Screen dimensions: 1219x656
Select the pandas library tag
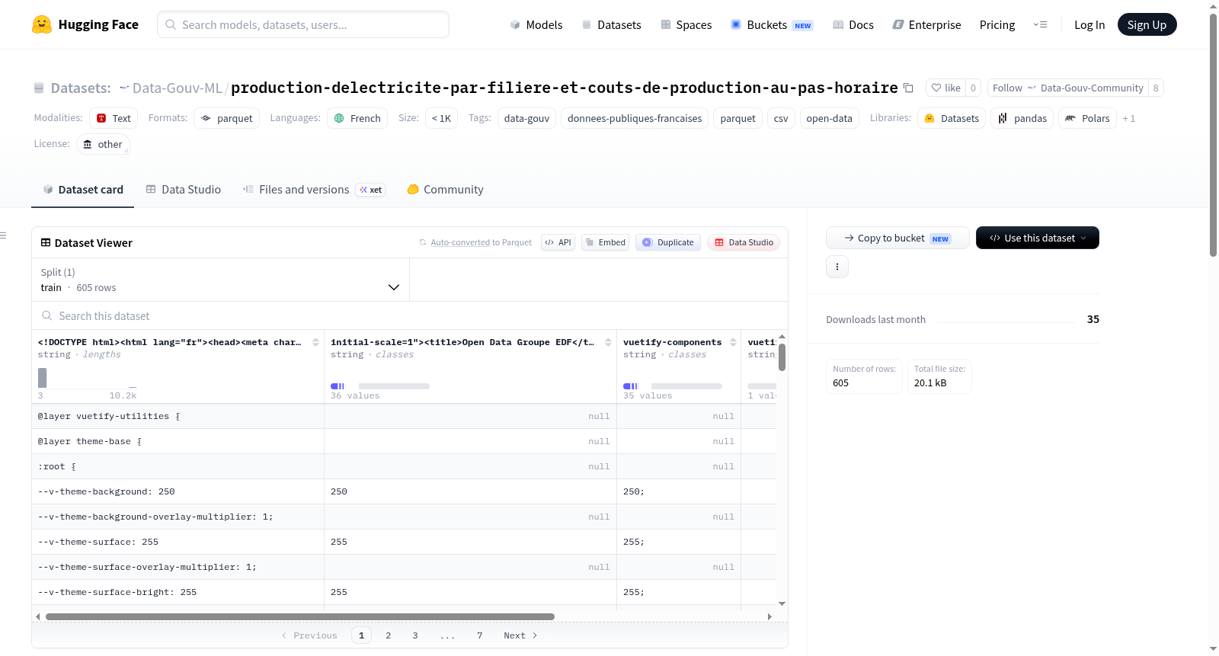coord(1022,118)
